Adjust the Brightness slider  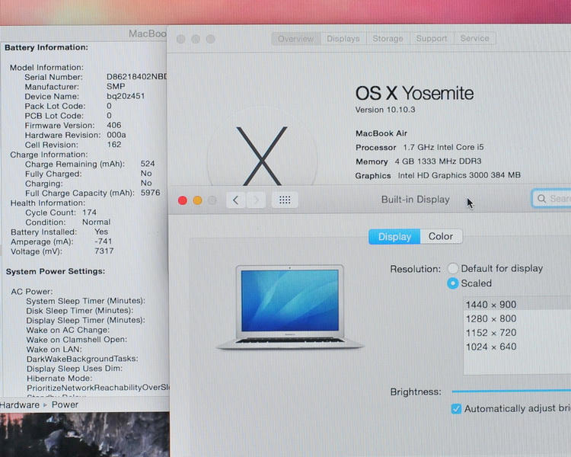[512, 391]
